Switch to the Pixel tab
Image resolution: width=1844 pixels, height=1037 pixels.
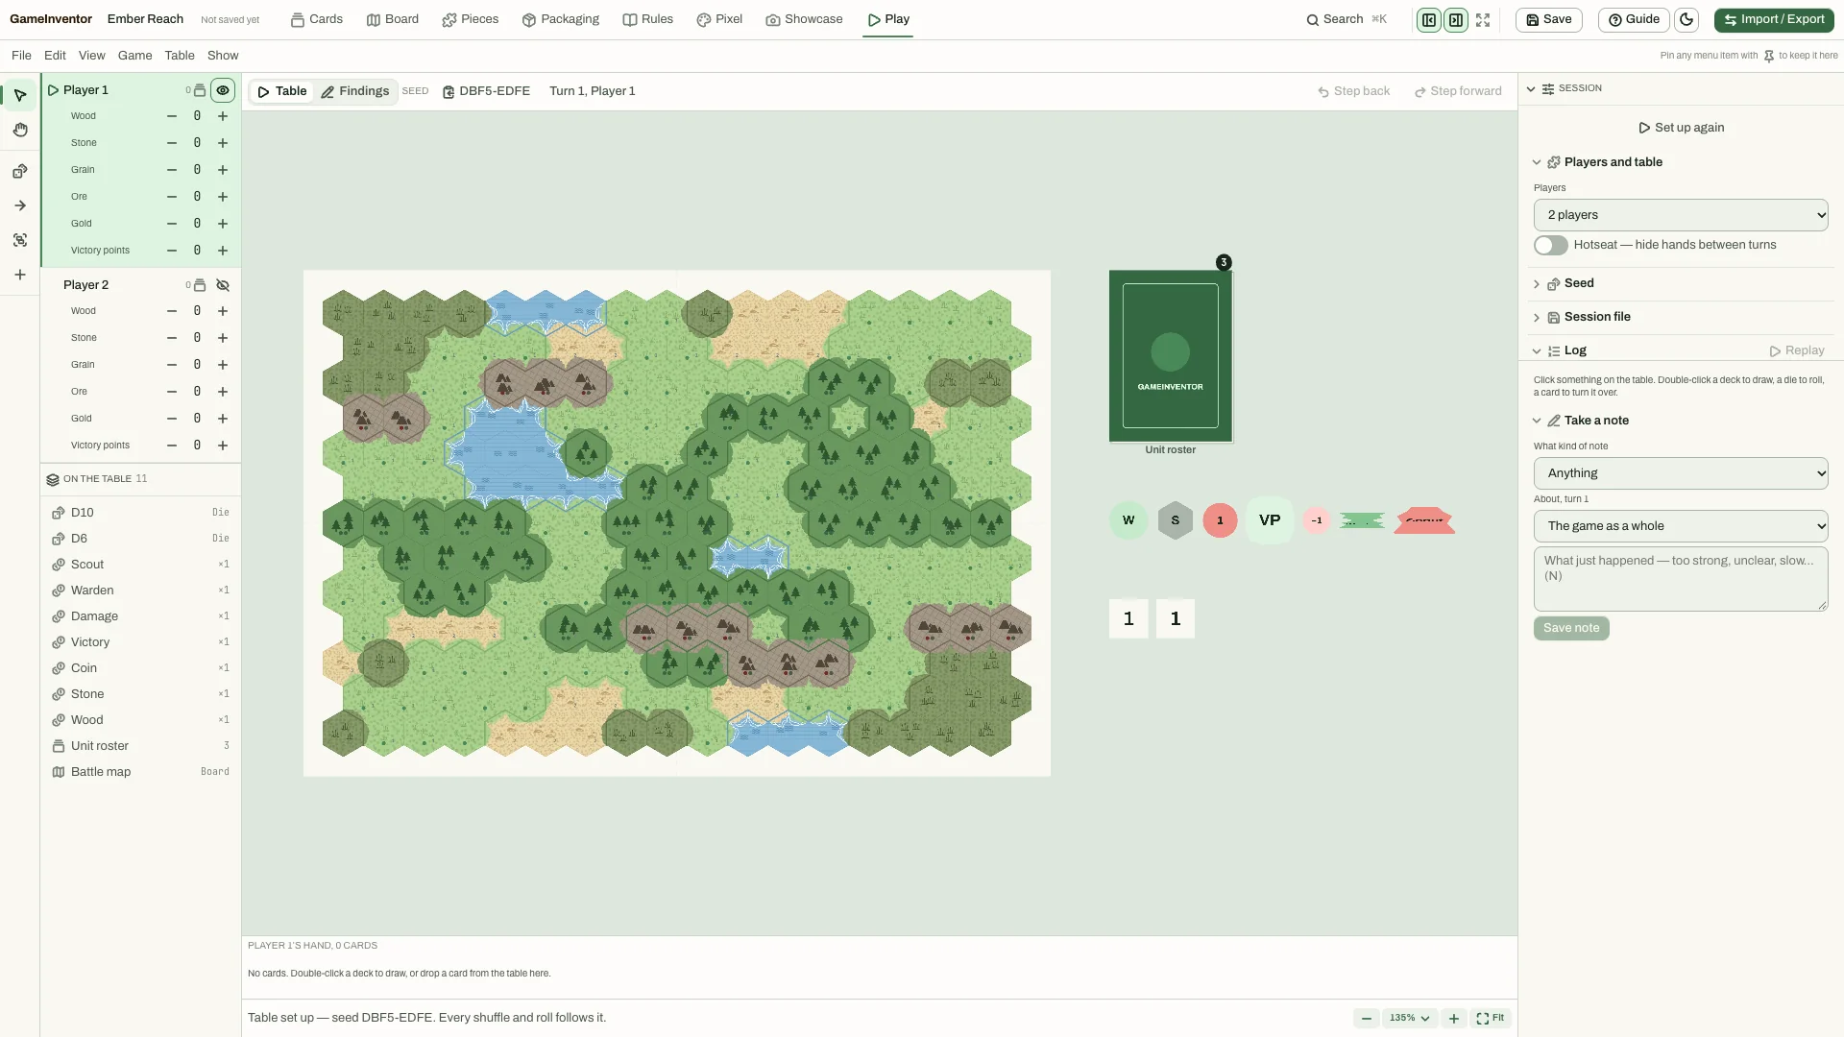pos(719,19)
